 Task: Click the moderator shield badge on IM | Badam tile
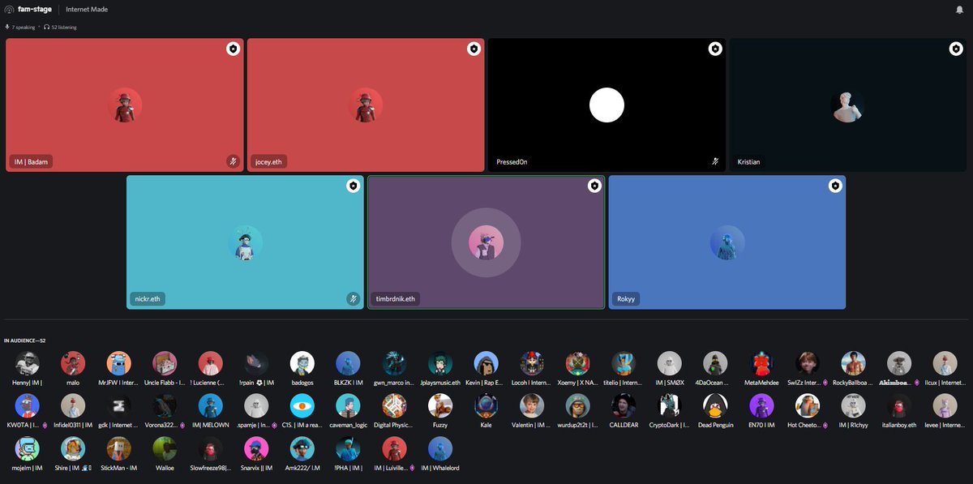pyautogui.click(x=233, y=49)
